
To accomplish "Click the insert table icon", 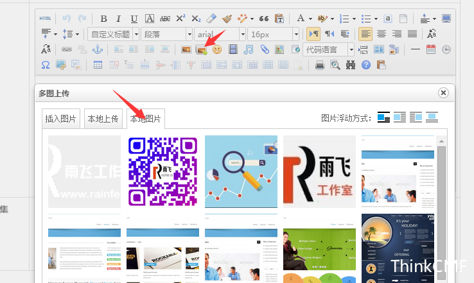I will coord(98,65).
